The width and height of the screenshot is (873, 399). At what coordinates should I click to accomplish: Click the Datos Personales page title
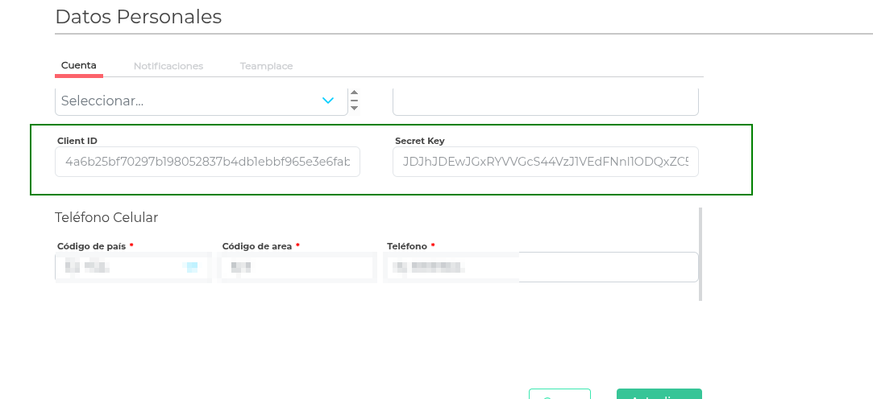[138, 17]
